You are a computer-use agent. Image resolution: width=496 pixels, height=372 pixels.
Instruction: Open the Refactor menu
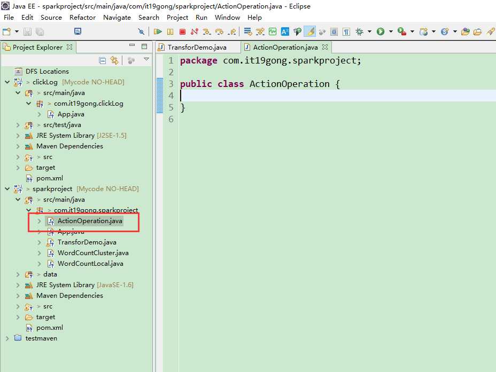[82, 18]
